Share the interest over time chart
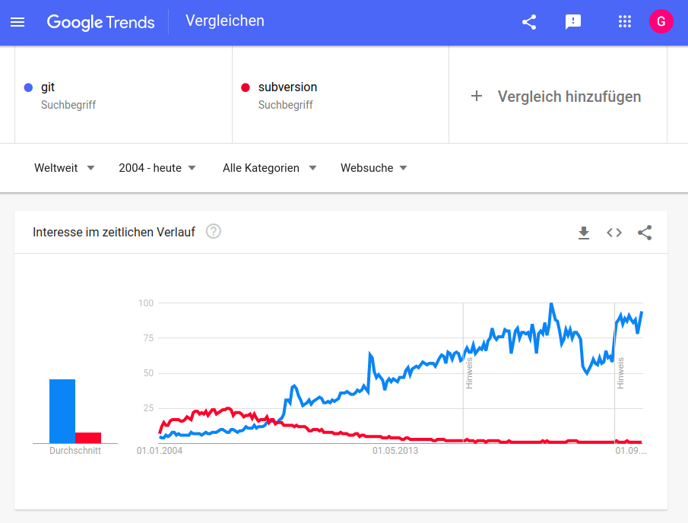This screenshot has height=523, width=688. [x=645, y=233]
